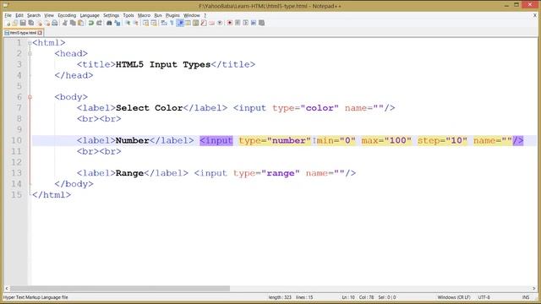Close the html5-type.html tab
The width and height of the screenshot is (541, 304).
pyautogui.click(x=40, y=33)
